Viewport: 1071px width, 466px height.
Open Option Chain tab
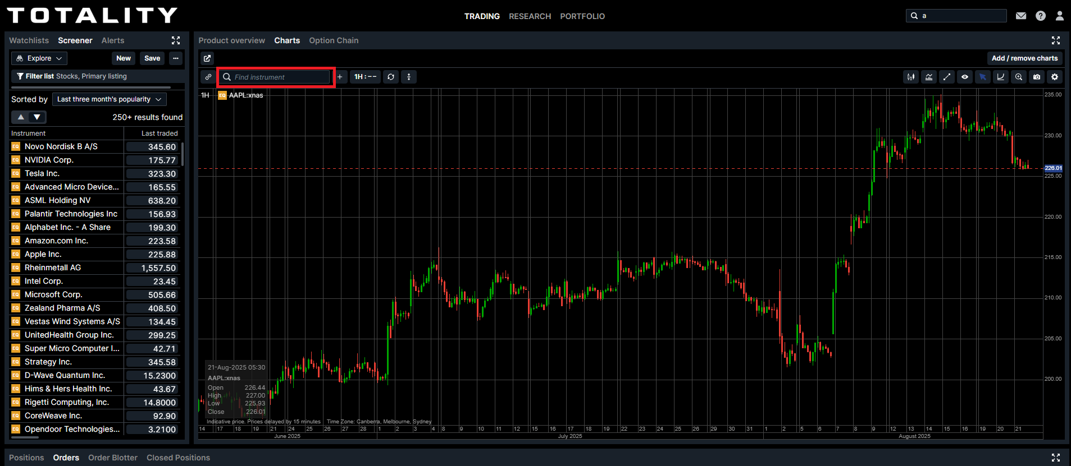pyautogui.click(x=334, y=40)
